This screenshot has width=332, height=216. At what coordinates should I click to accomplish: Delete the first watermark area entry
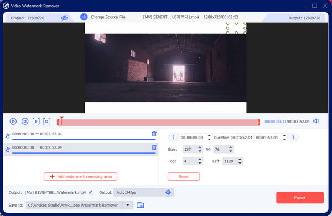coord(154,134)
